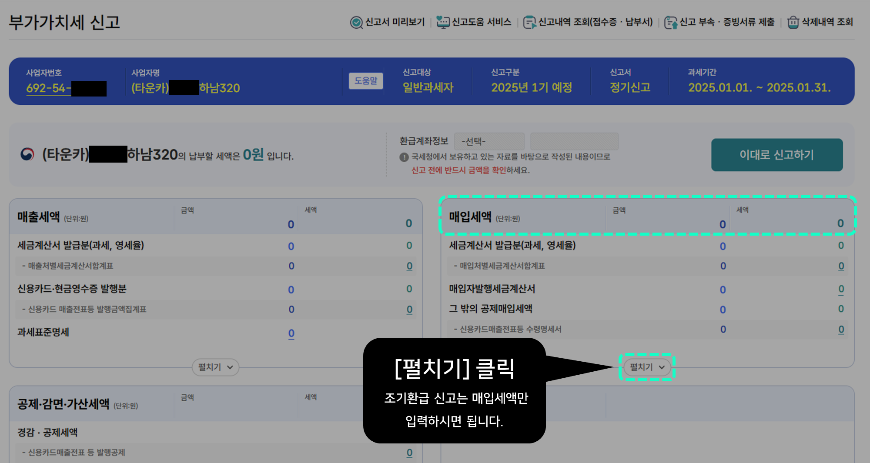Click the 0원 payable tax amount

pos(253,154)
